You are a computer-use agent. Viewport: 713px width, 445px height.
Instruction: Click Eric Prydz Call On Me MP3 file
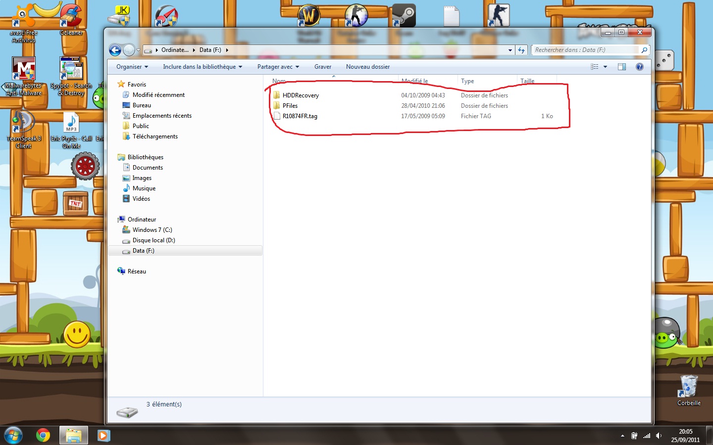(71, 131)
